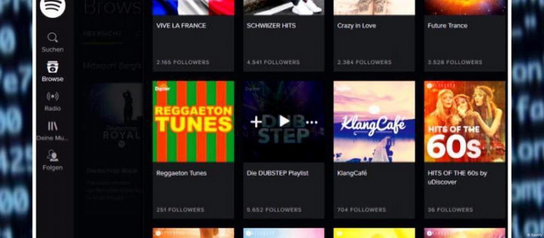Viewport: 544px width, 238px height.
Task: Open the Future Trance playlist link
Action: pos(447,25)
